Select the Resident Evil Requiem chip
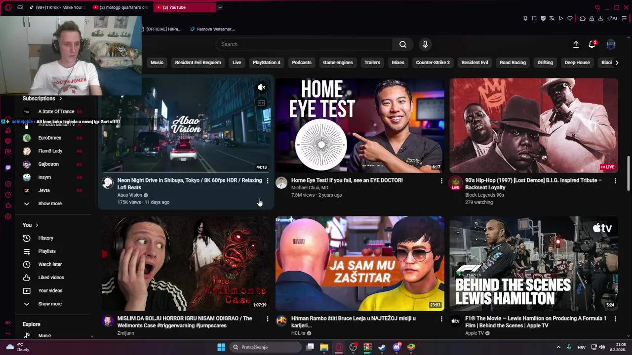632x355 pixels. click(198, 63)
